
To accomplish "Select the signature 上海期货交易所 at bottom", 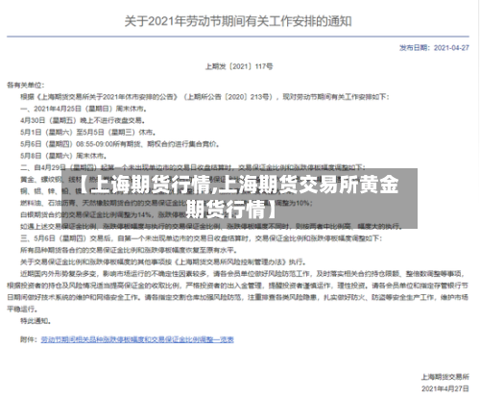I will (x=445, y=377).
